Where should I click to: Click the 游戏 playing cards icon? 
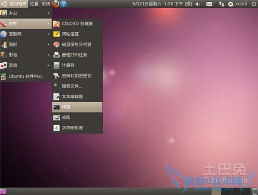pyautogui.click(x=3, y=65)
